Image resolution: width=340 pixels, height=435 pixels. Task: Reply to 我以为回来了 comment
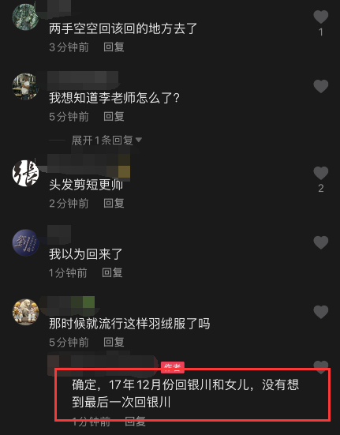112,273
